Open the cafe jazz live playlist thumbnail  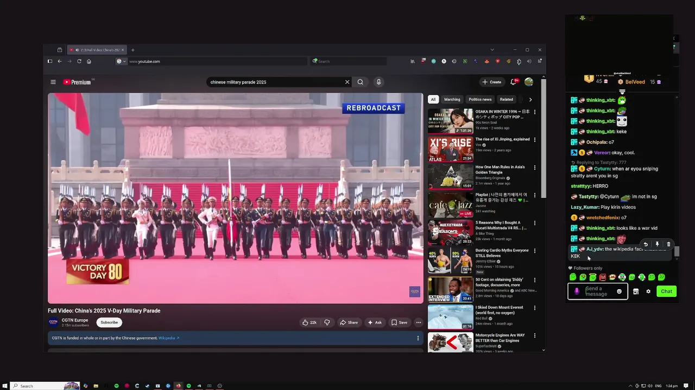(x=450, y=204)
